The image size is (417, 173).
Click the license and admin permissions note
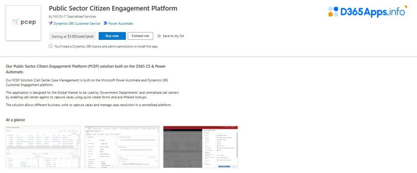(106, 46)
